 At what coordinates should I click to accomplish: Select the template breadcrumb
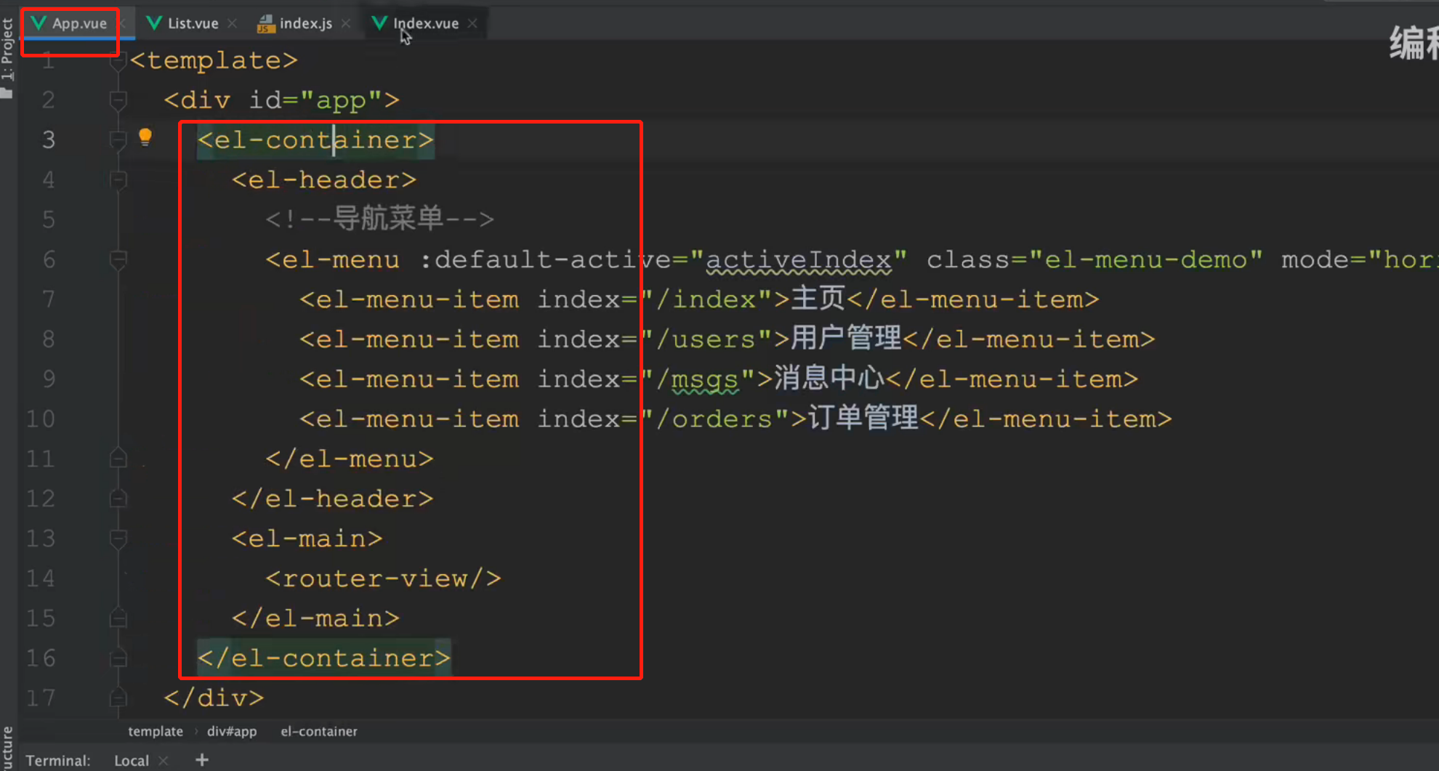click(x=156, y=731)
